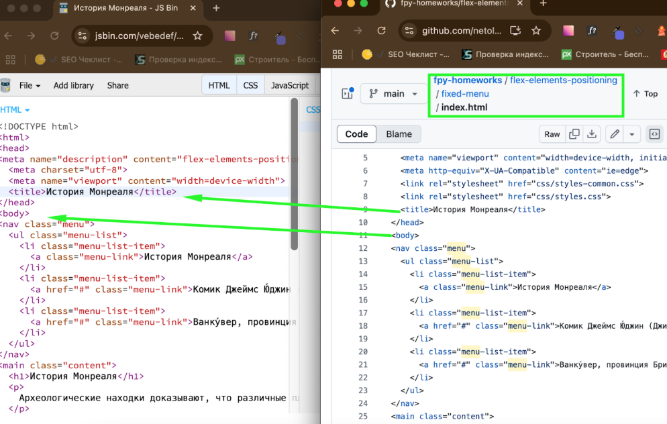
Task: Click the install app icon in GitHub address bar
Action: pos(515,31)
